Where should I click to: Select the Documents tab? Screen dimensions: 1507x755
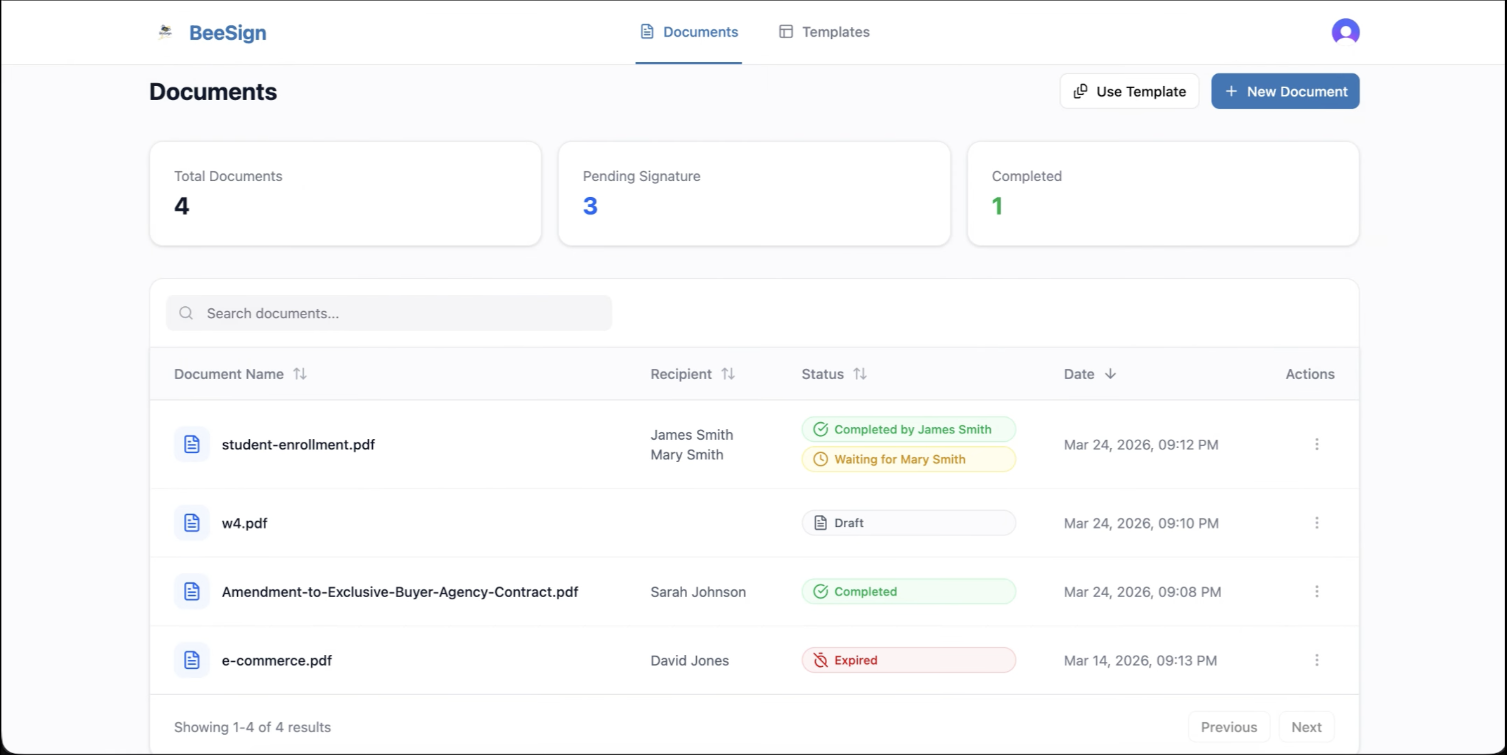pyautogui.click(x=689, y=32)
